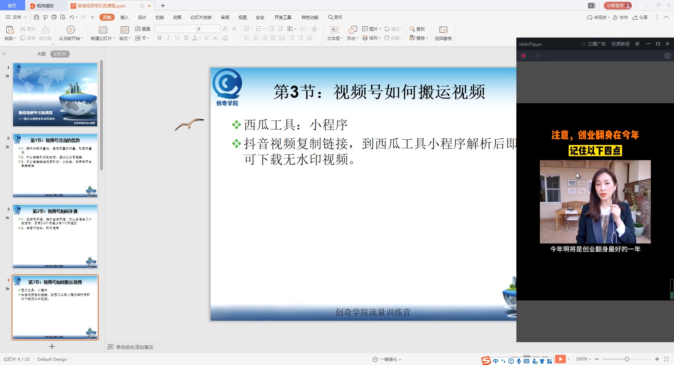Click the notes area to add notes
Image resolution: width=674 pixels, height=365 pixels.
[x=135, y=347]
